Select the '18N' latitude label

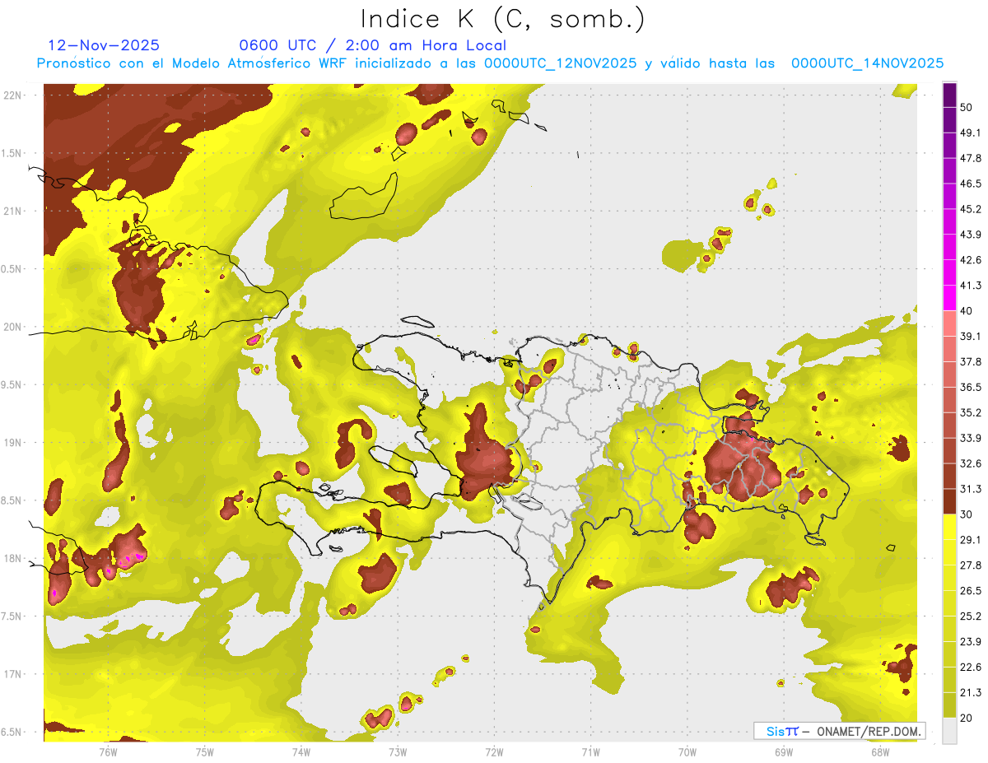coord(12,558)
